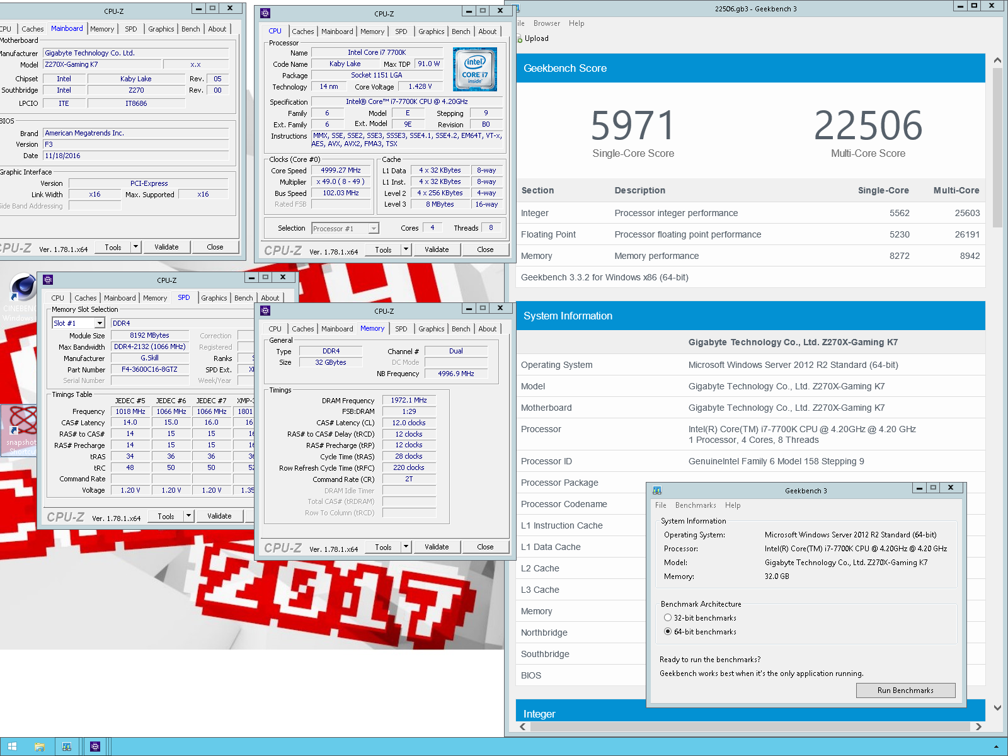1008x756 pixels.
Task: Click the scroll up arrow in Geekbench results
Action: pos(997,60)
